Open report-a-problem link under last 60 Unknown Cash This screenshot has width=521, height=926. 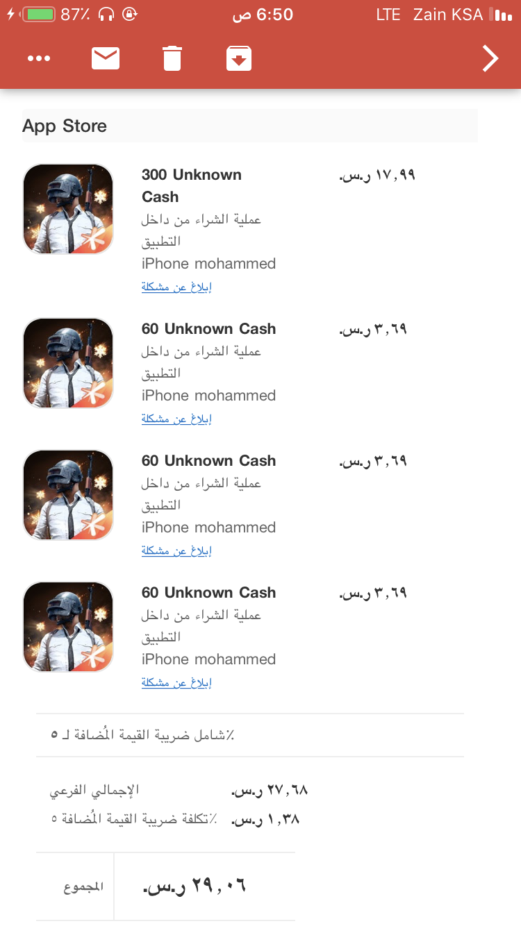176,682
